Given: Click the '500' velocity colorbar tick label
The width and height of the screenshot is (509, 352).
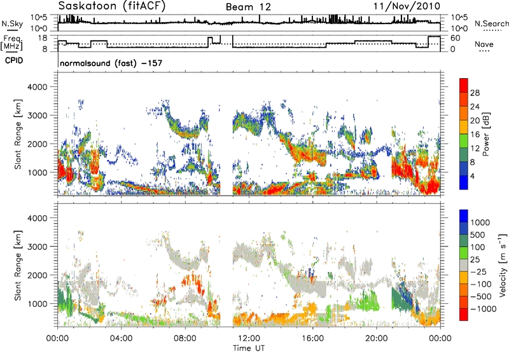Looking at the screenshot, I should pos(478,234).
